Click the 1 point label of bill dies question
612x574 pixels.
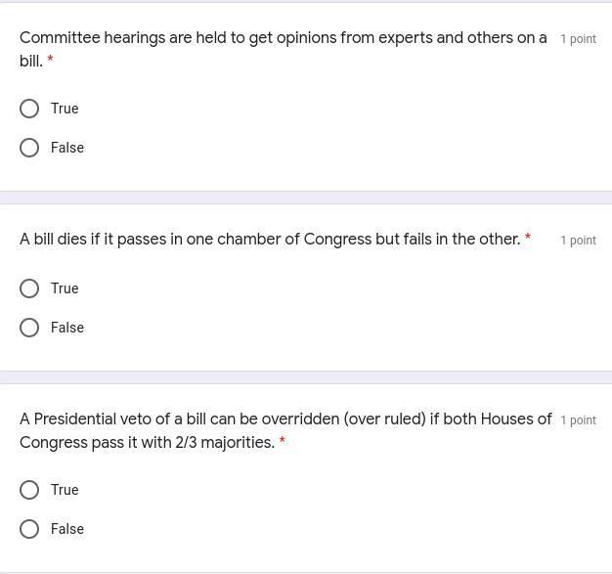point(579,241)
